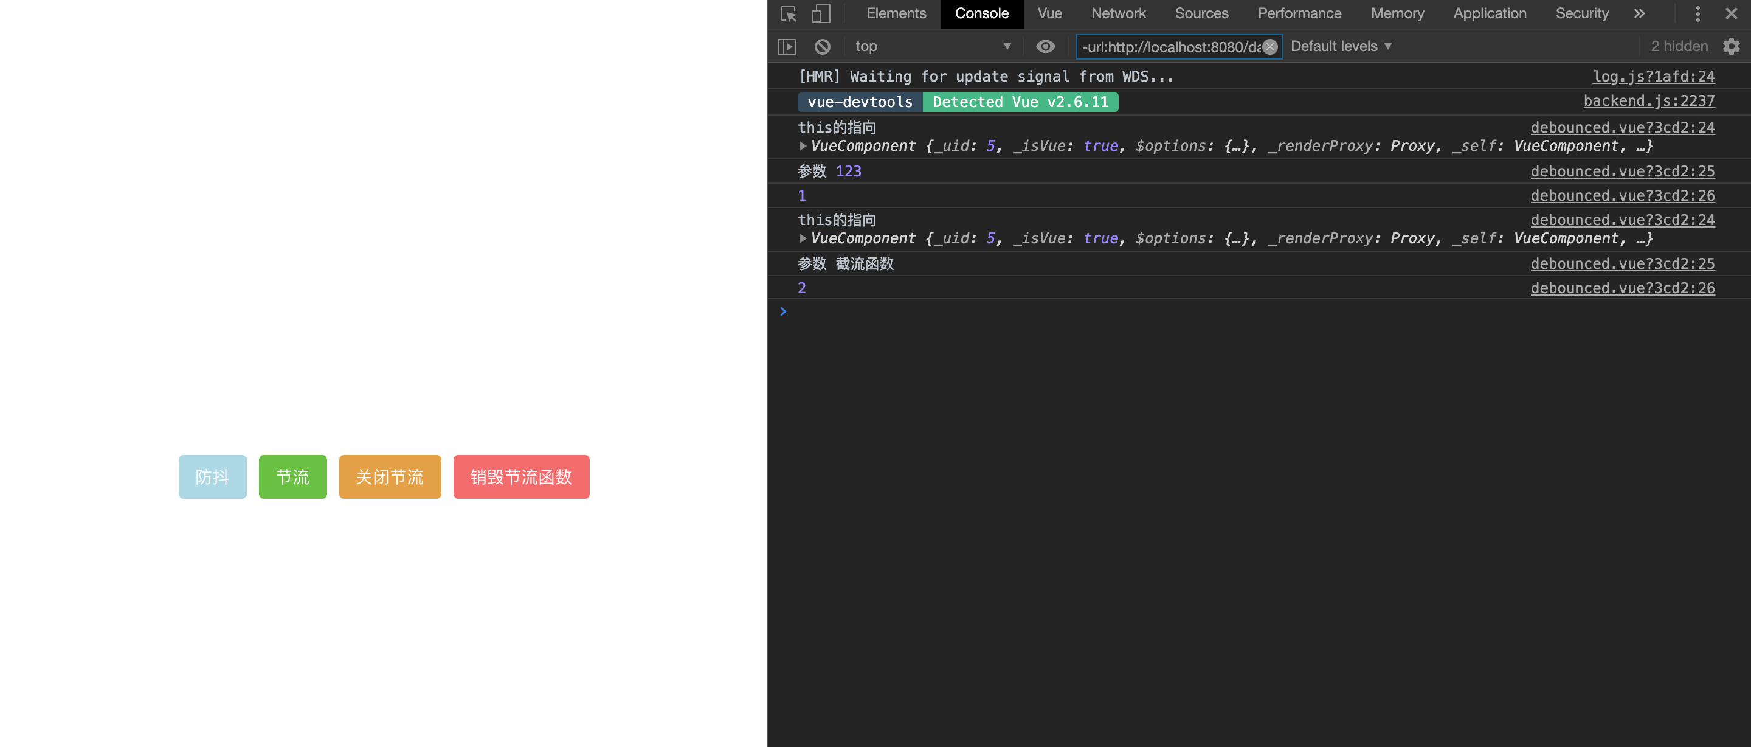Open console settings gear icon

click(x=1732, y=46)
